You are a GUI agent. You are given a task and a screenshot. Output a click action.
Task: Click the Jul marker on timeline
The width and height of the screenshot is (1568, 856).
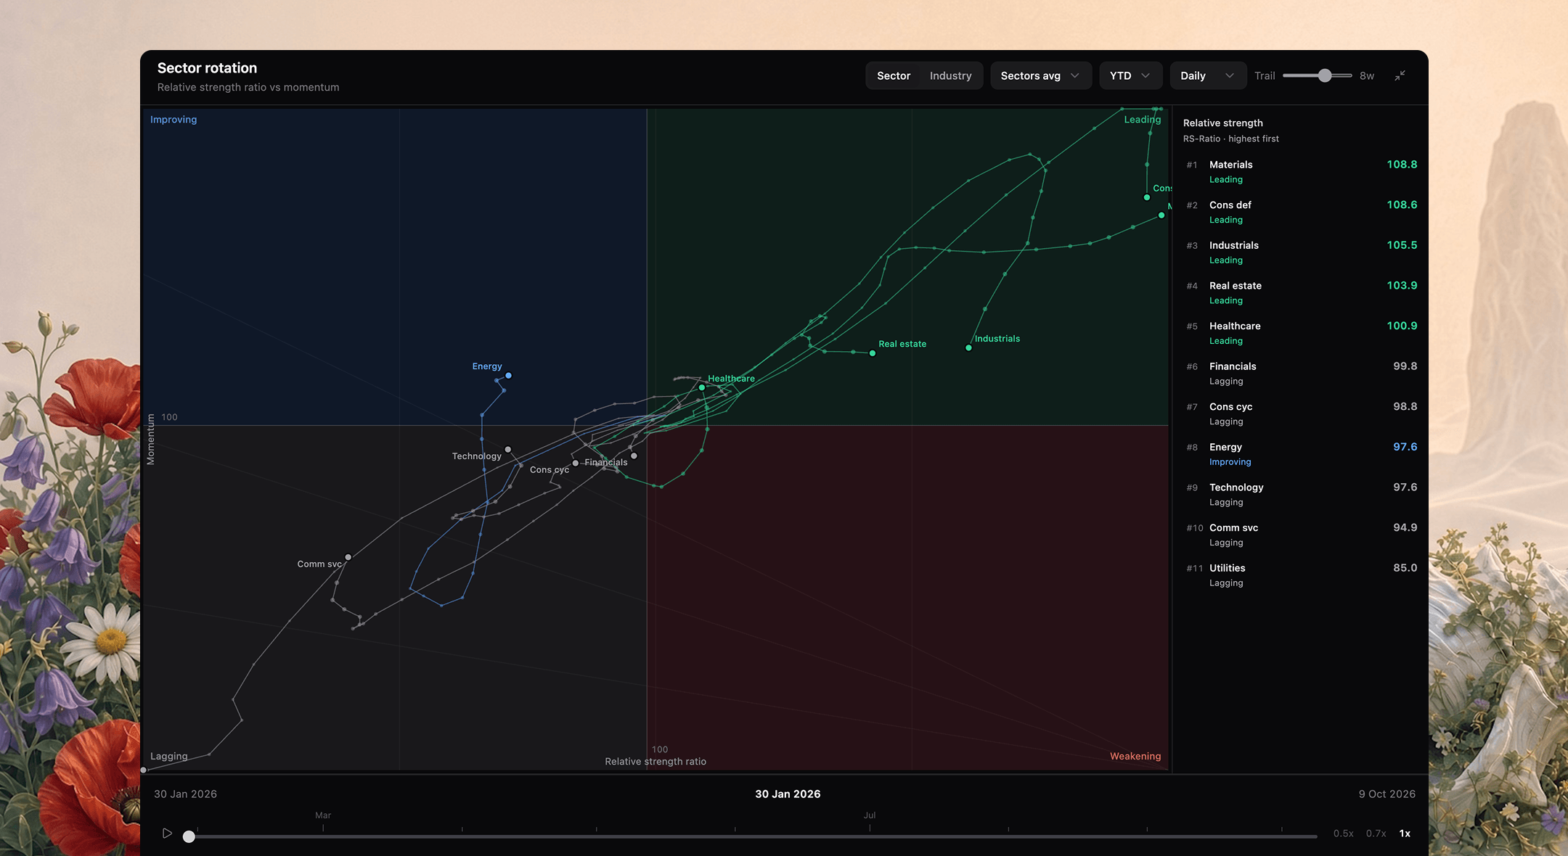(870, 815)
